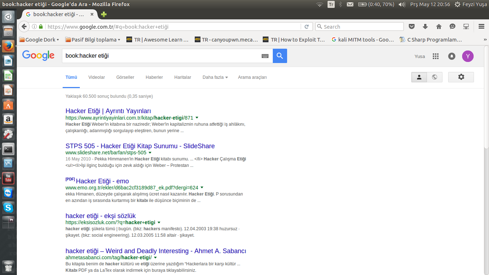Switch to Görseller tab
The width and height of the screenshot is (489, 275).
pos(125,77)
